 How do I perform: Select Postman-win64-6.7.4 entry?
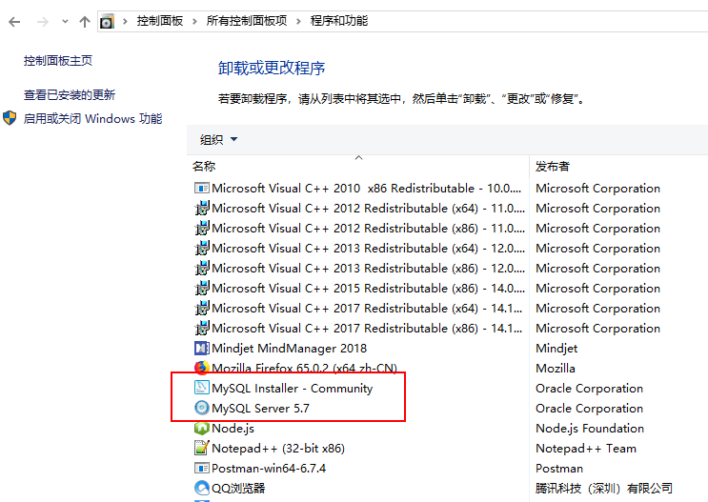coord(269,468)
